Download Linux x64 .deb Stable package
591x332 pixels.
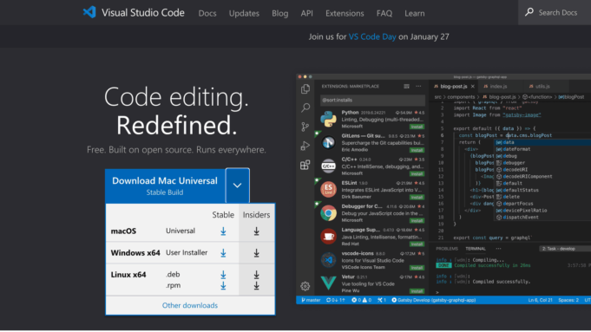(223, 275)
